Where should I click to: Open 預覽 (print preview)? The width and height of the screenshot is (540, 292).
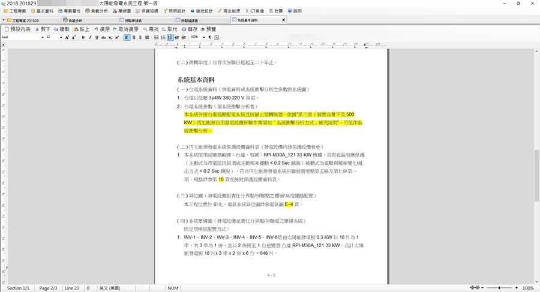(209, 29)
